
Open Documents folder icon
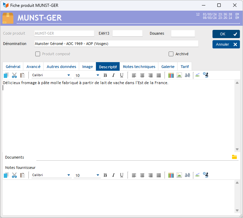[x=234, y=157]
